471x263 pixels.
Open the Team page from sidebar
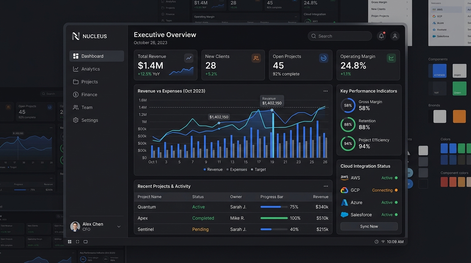97,108
